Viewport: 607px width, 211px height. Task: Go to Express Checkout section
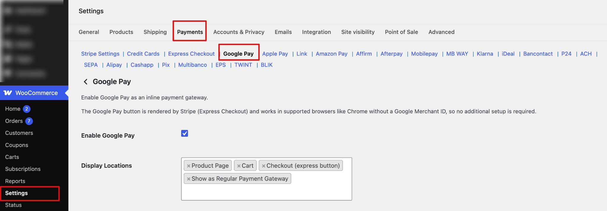pyautogui.click(x=191, y=54)
